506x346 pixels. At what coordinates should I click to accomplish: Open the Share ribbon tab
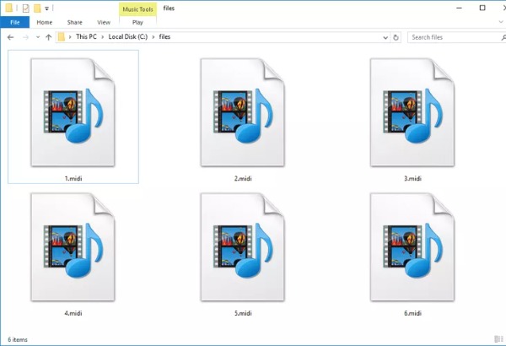tap(74, 22)
